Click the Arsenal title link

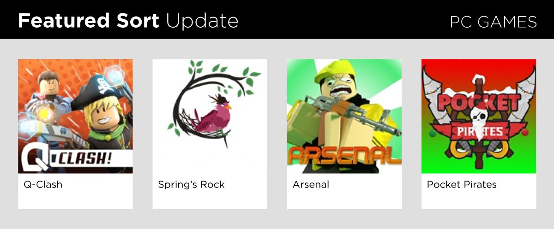[311, 185]
